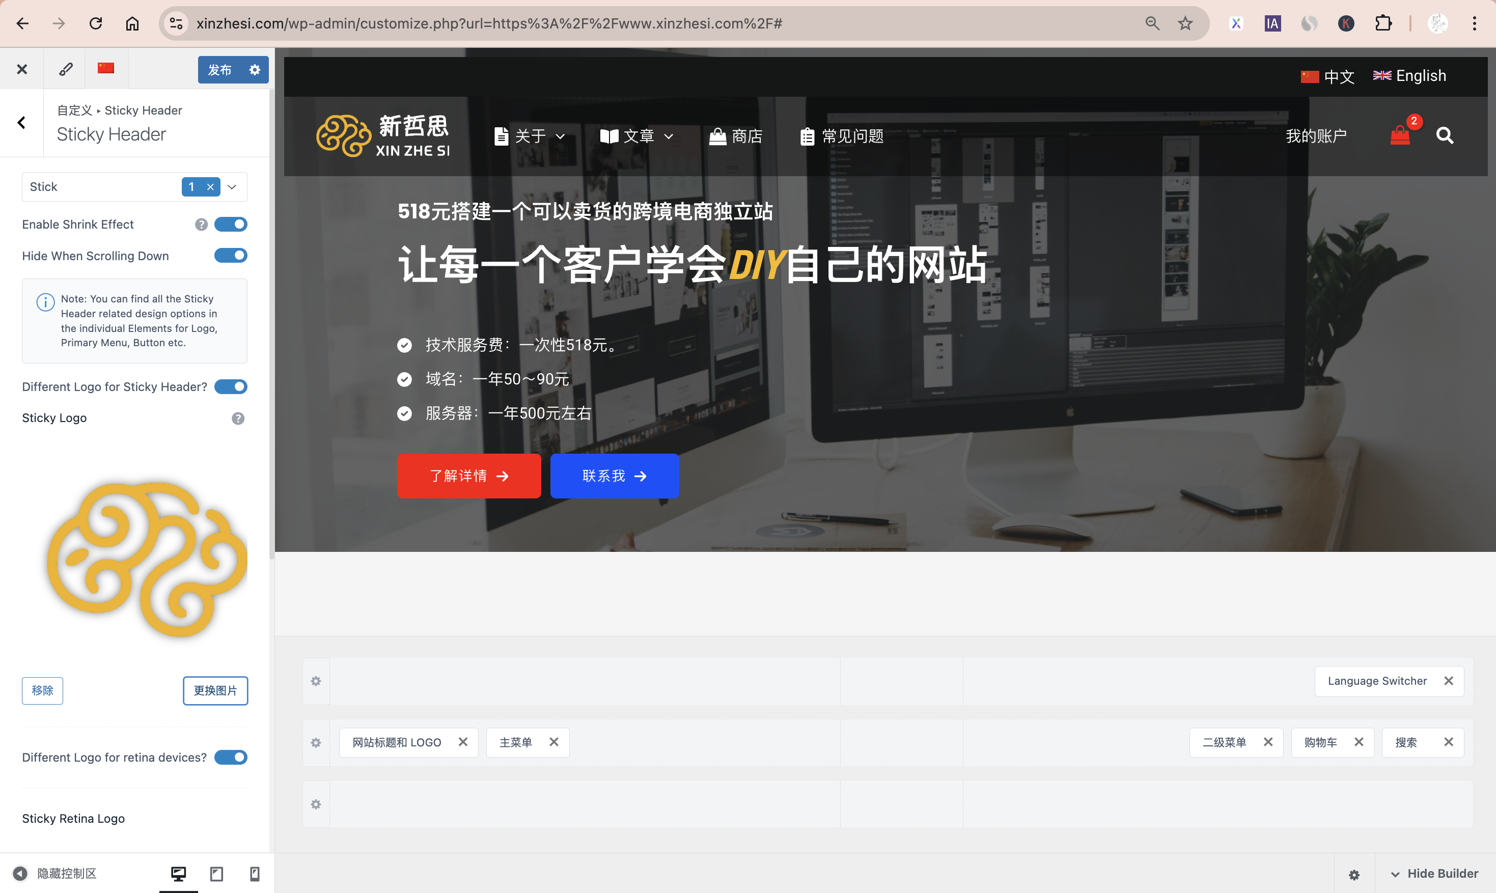1496x893 pixels.
Task: Click the search icon in site header
Action: coord(1445,135)
